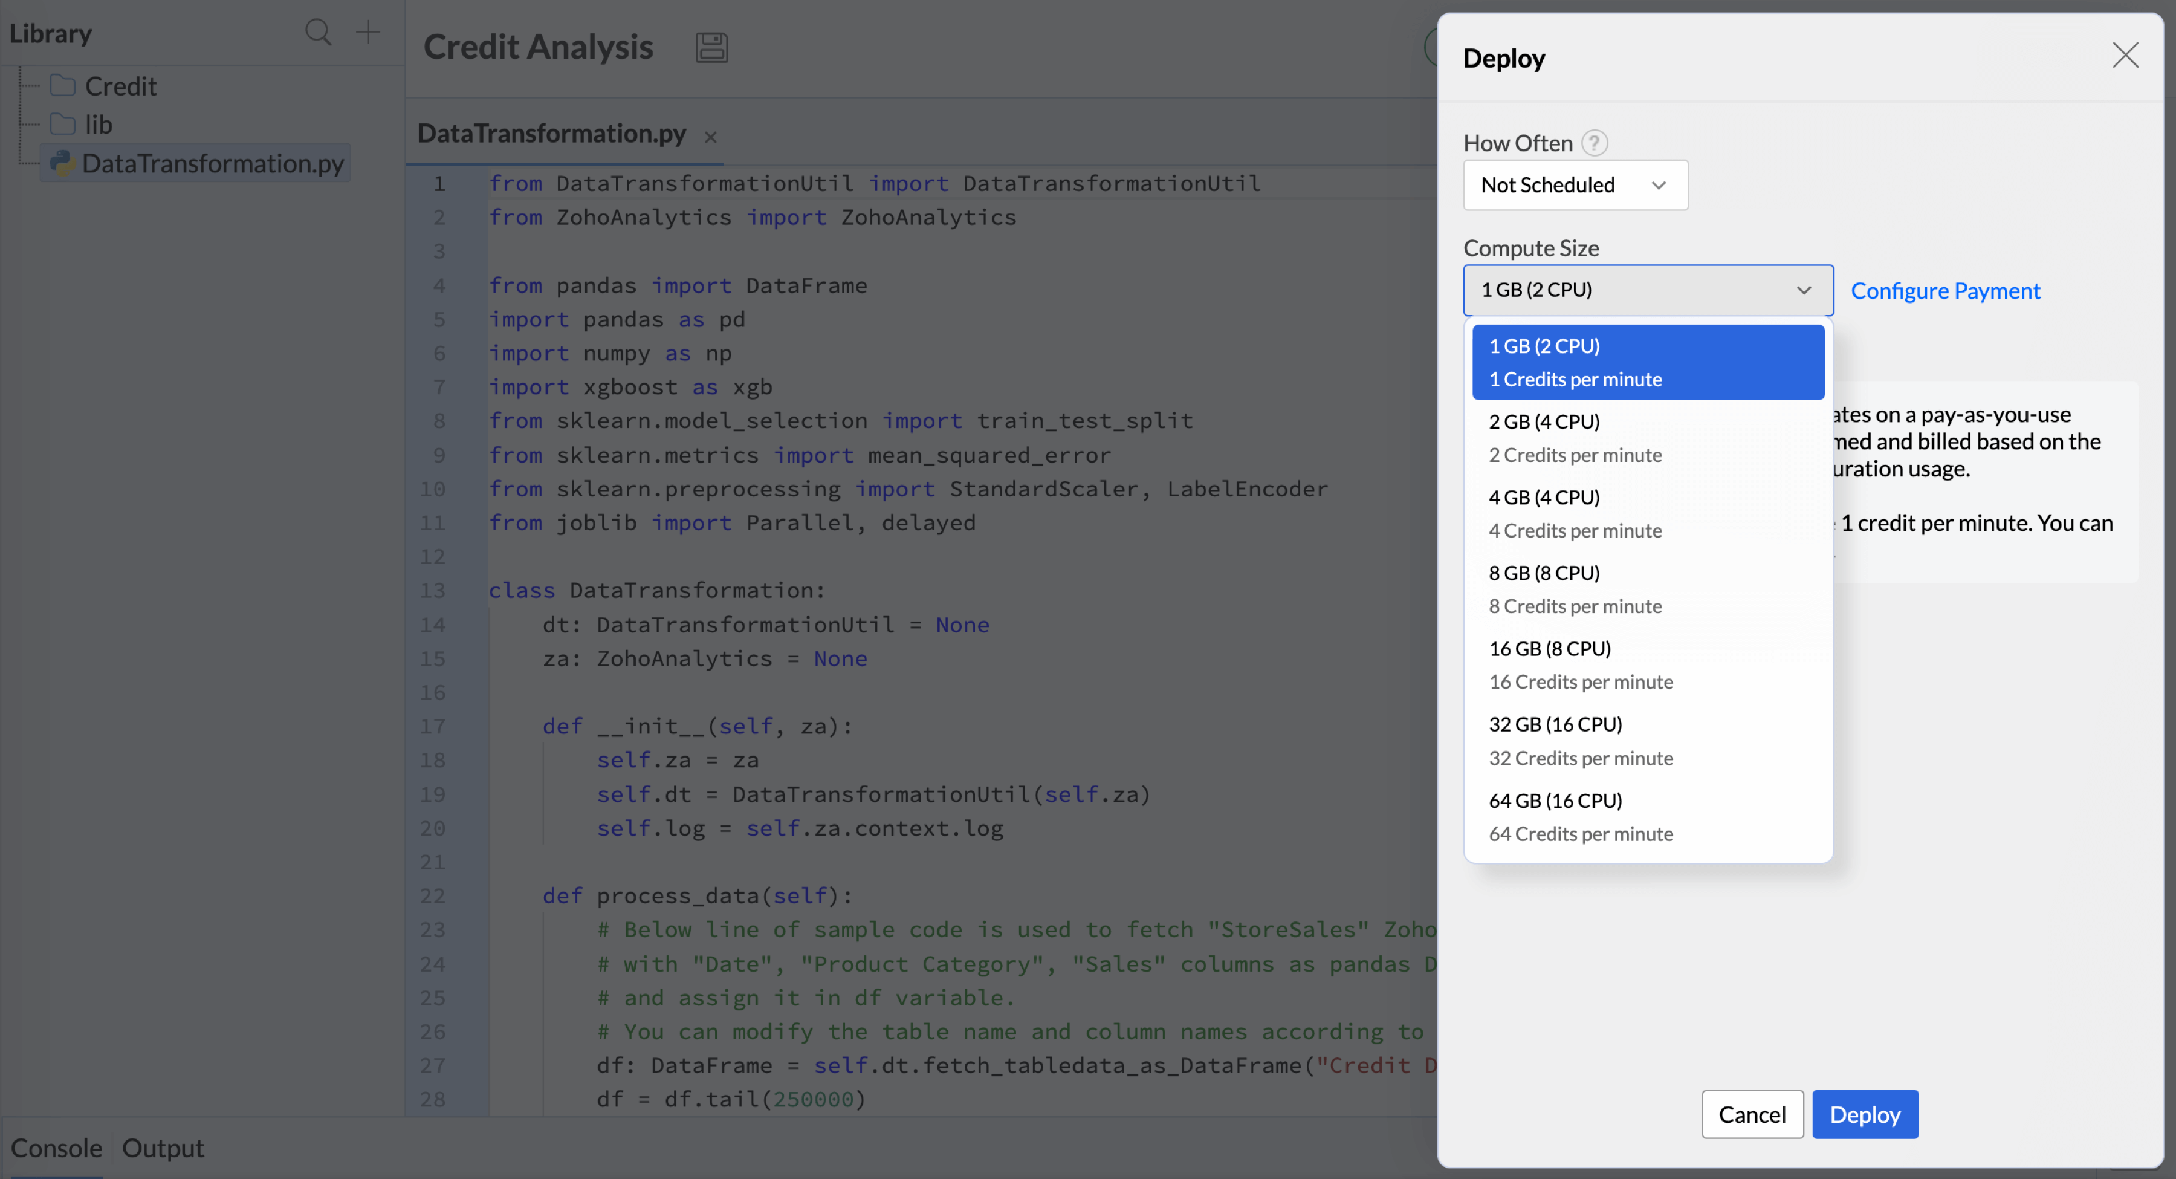Expand the Compute Size dropdown menu
This screenshot has height=1179, width=2176.
(1645, 289)
